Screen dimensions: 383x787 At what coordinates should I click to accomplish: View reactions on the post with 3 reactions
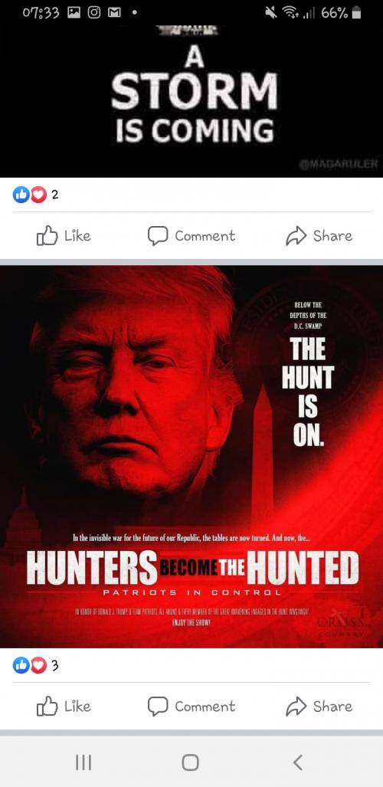(36, 665)
